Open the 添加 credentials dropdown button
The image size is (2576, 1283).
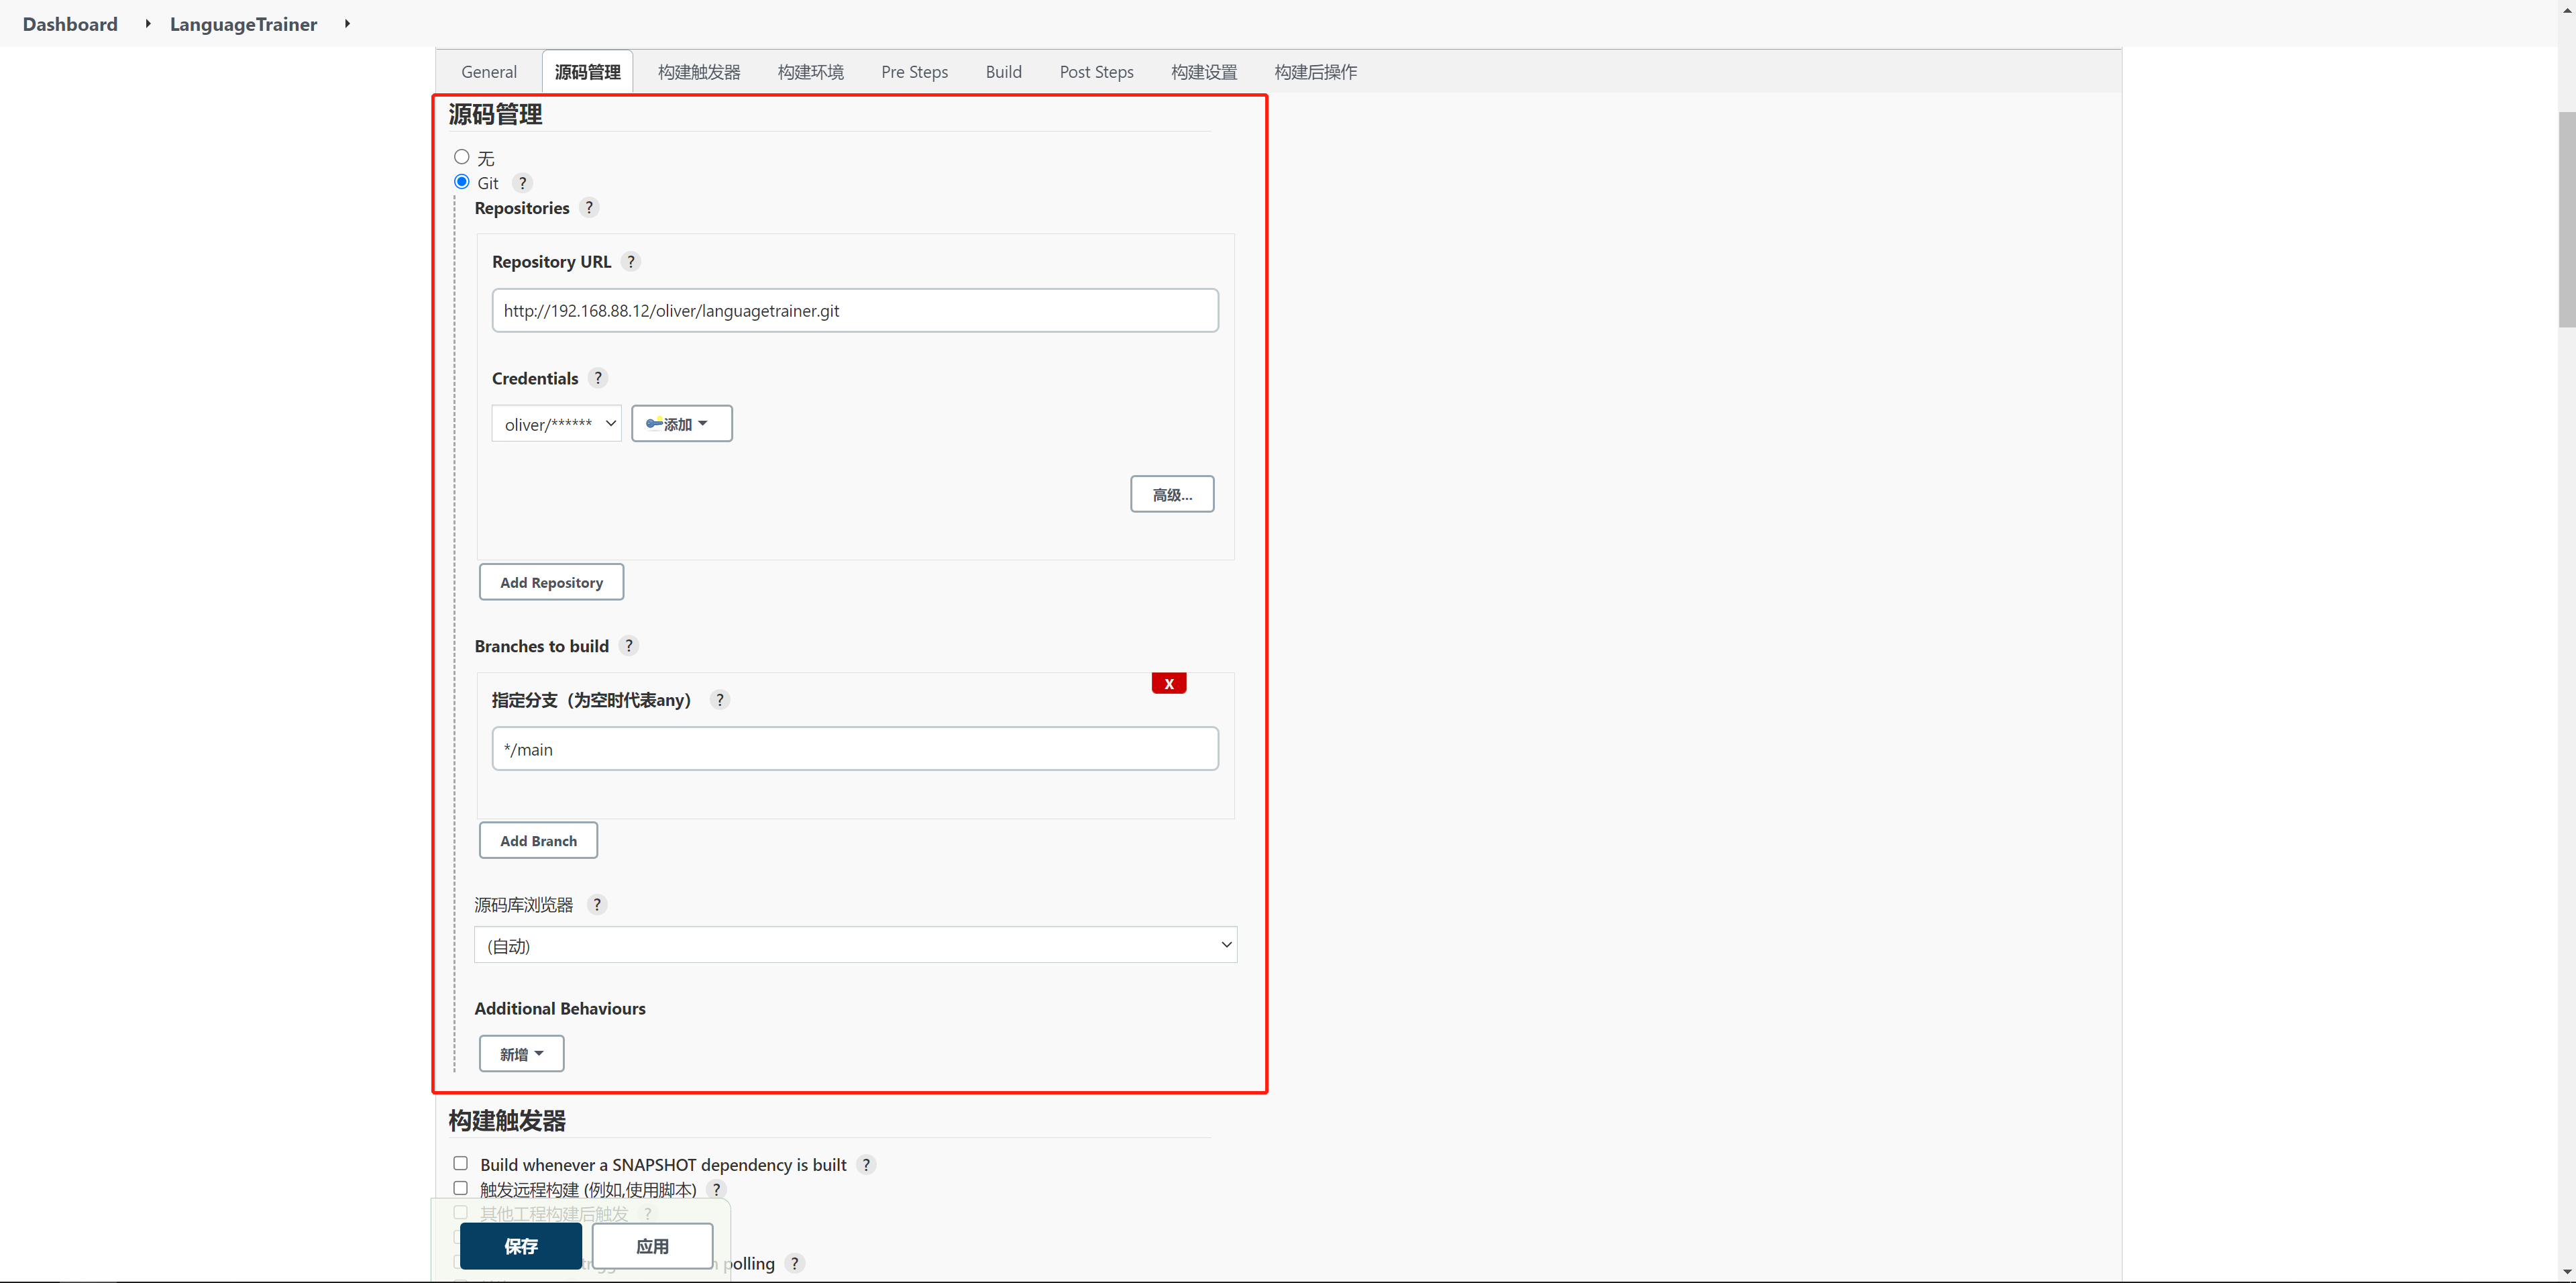pos(682,424)
